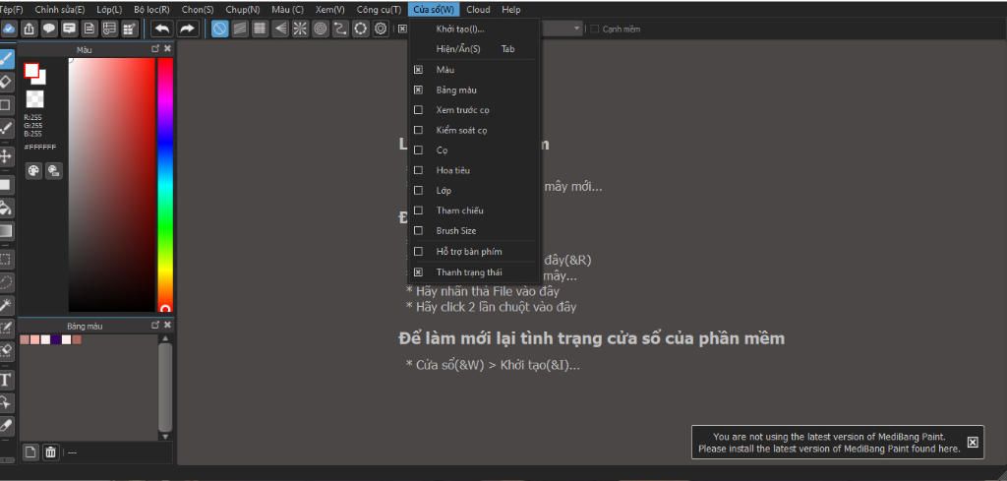Pick a shade in the red saturation square
The width and height of the screenshot is (1007, 481).
tap(112, 185)
